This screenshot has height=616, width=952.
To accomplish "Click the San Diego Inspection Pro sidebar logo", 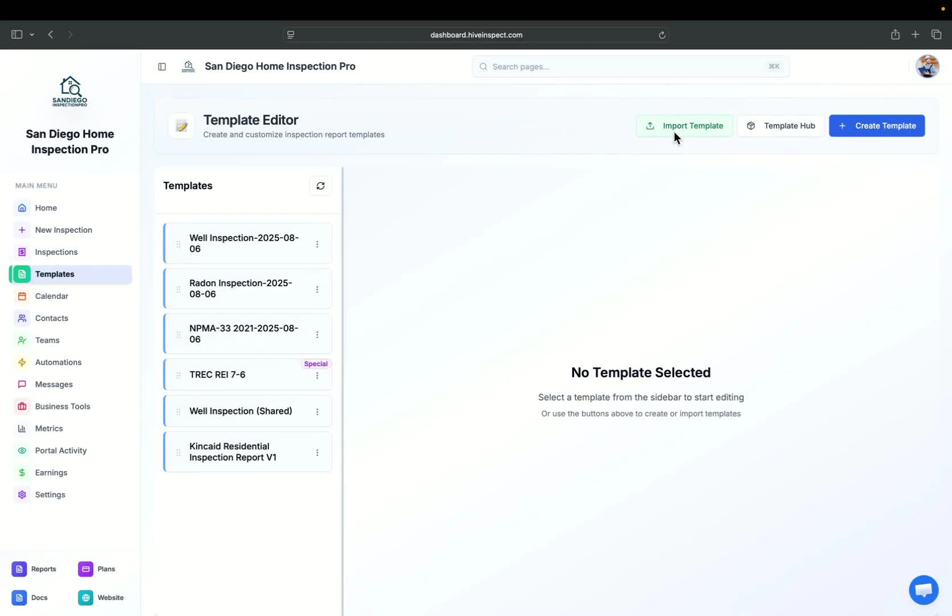I will pos(70,91).
